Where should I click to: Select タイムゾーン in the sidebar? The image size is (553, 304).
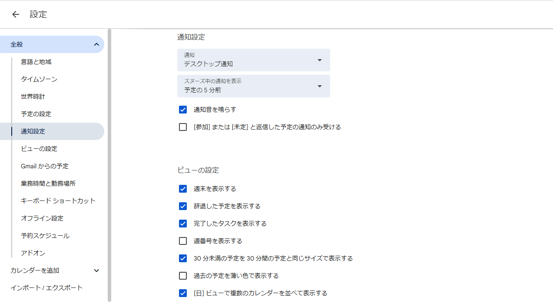coord(39,79)
